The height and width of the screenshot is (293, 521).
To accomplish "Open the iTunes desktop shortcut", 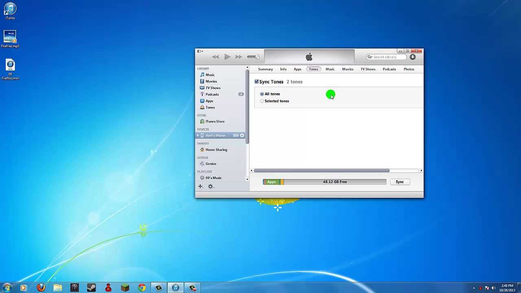I will click(10, 11).
